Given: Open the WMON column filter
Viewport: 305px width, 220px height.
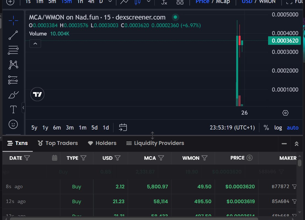Looking at the screenshot, I should [205, 158].
